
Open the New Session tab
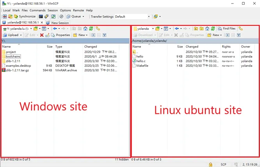click(x=57, y=23)
